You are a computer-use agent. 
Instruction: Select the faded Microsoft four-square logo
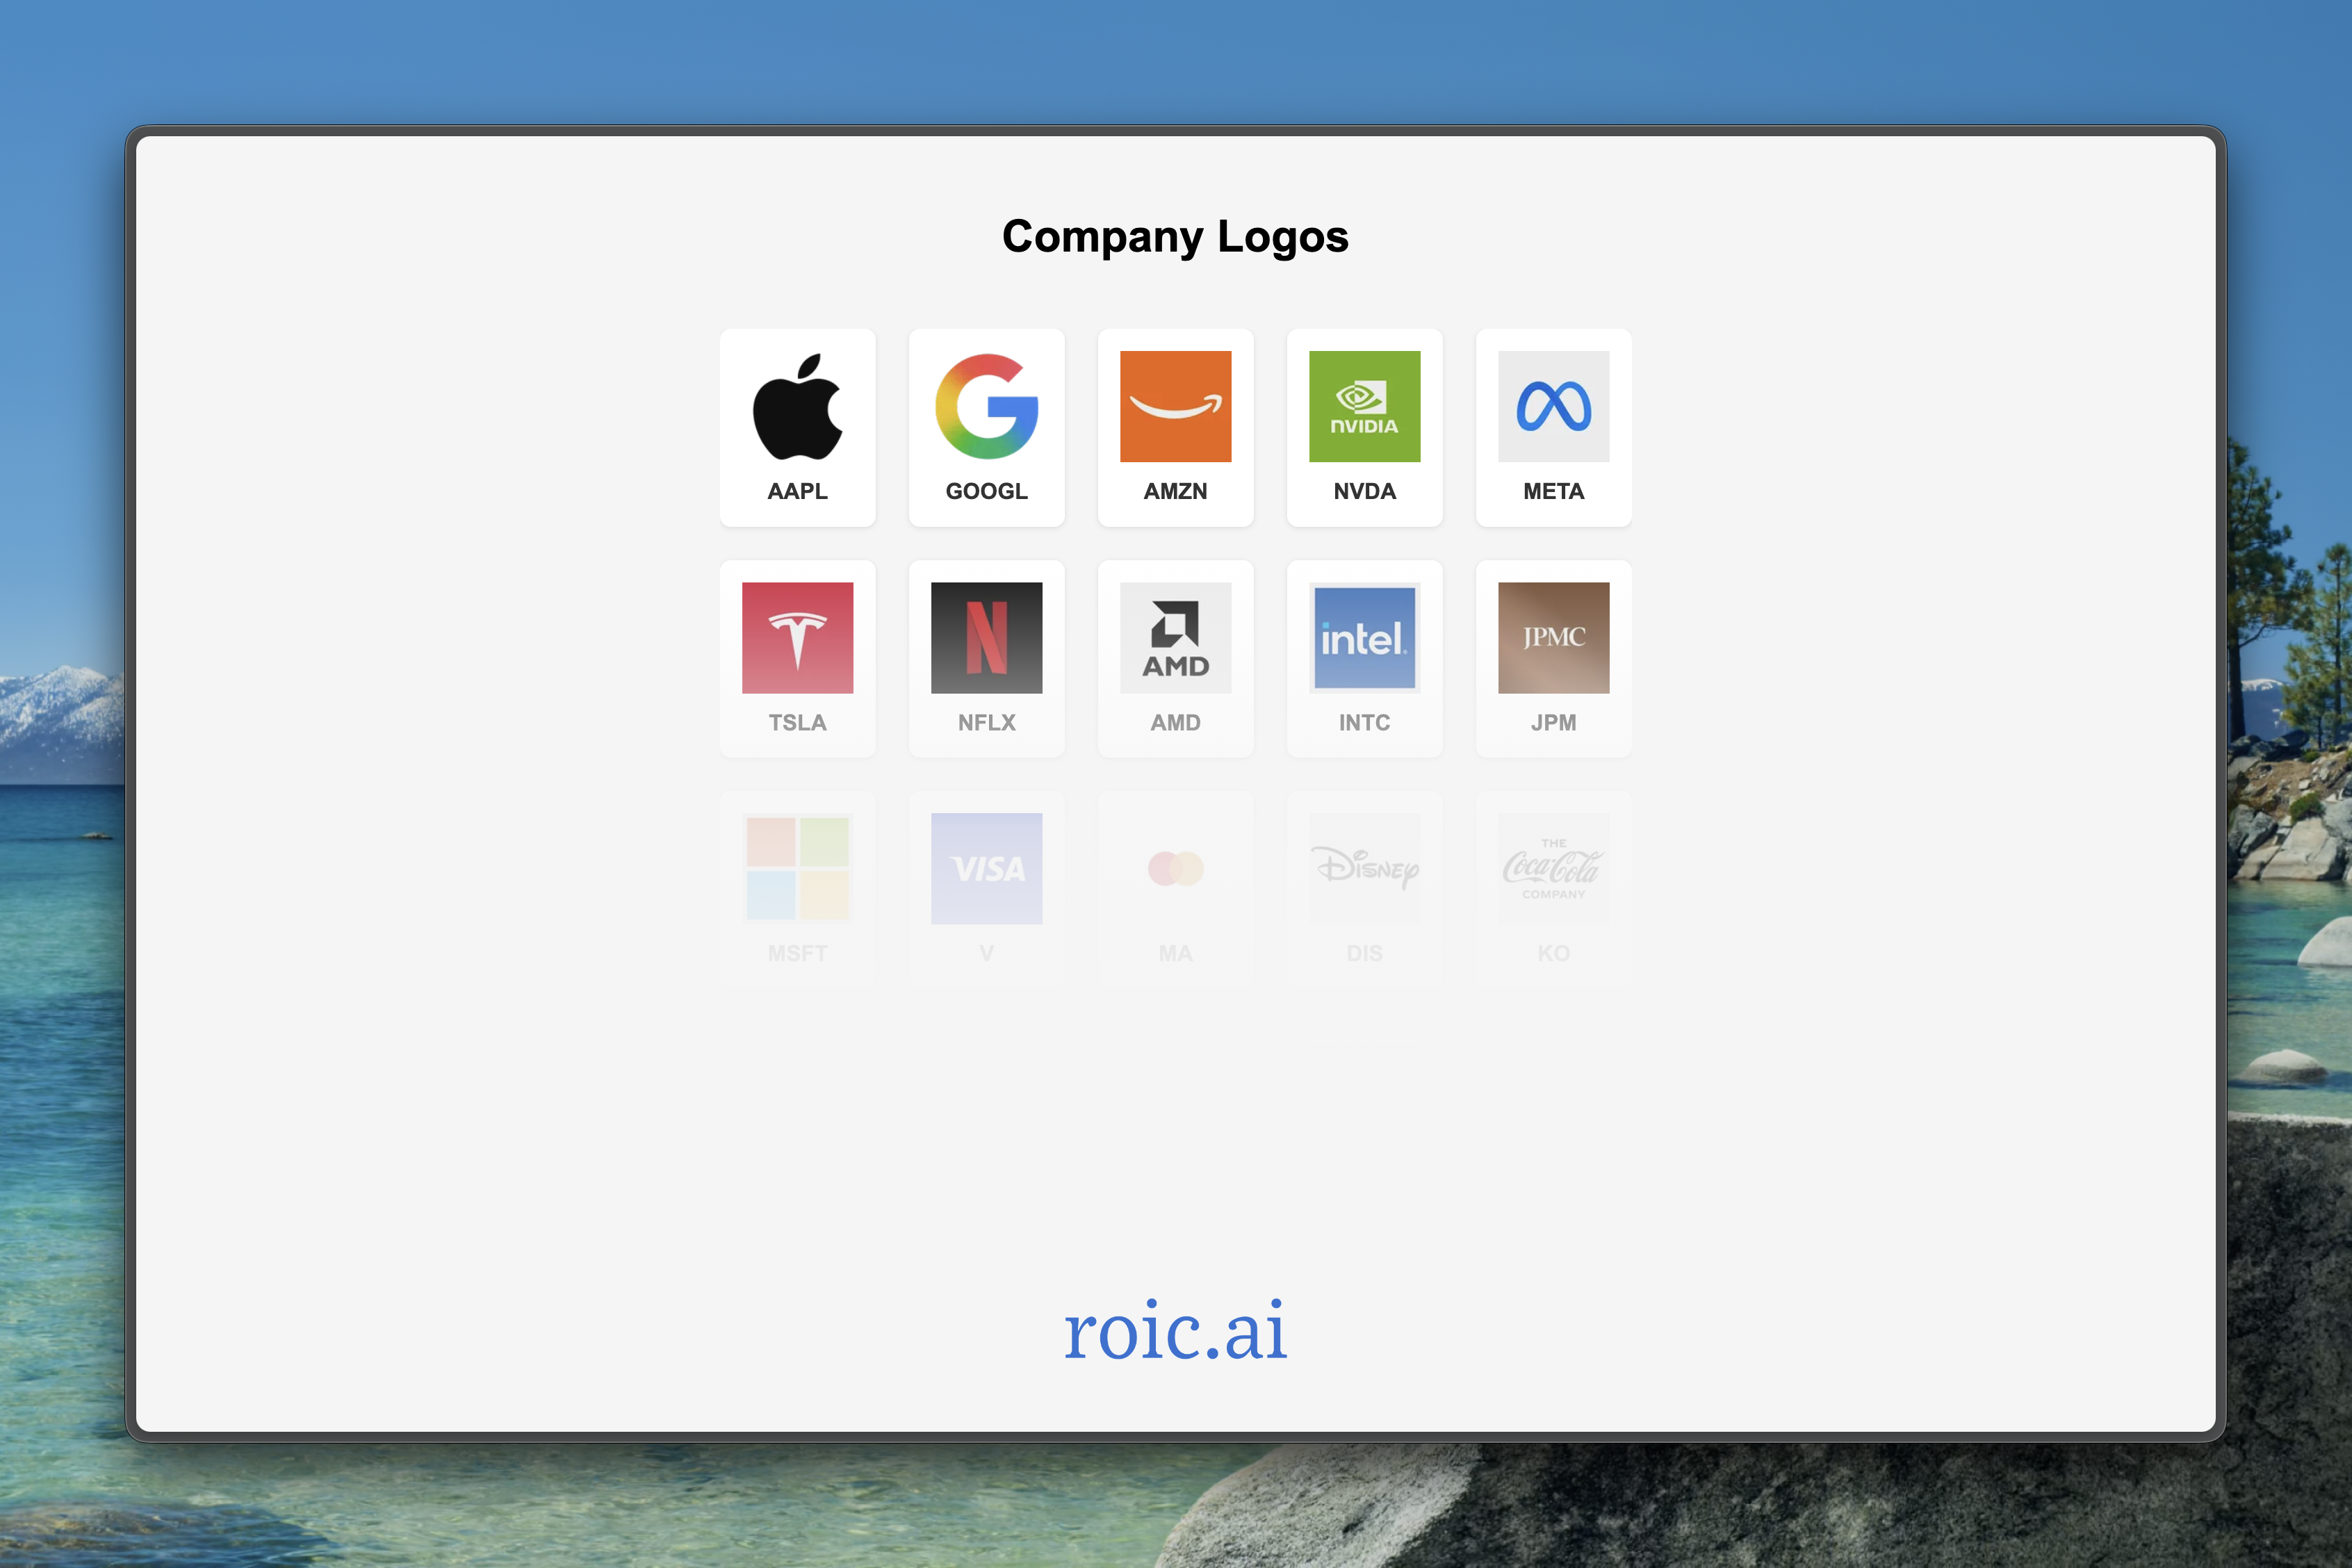pyautogui.click(x=797, y=868)
